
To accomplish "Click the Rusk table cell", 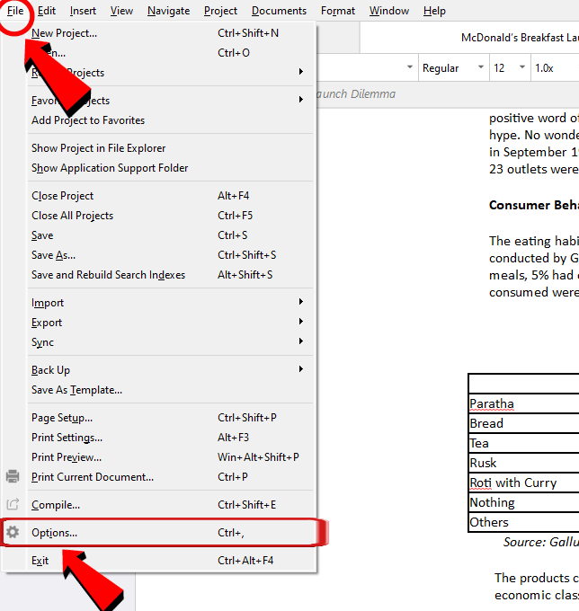I will (523, 463).
